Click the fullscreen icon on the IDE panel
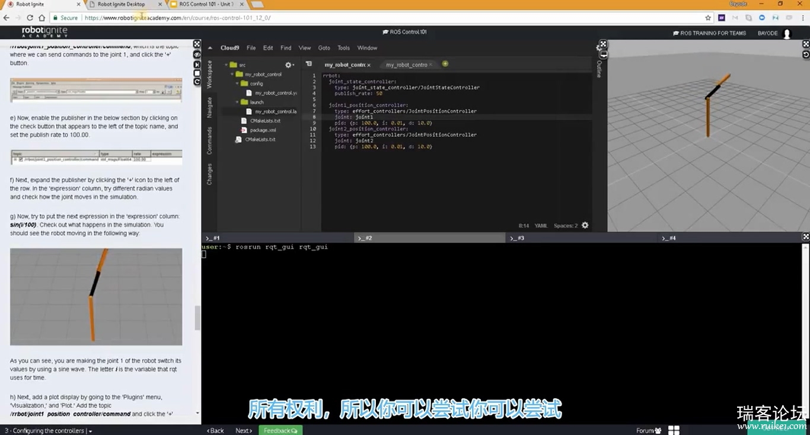810x435 pixels. point(603,44)
